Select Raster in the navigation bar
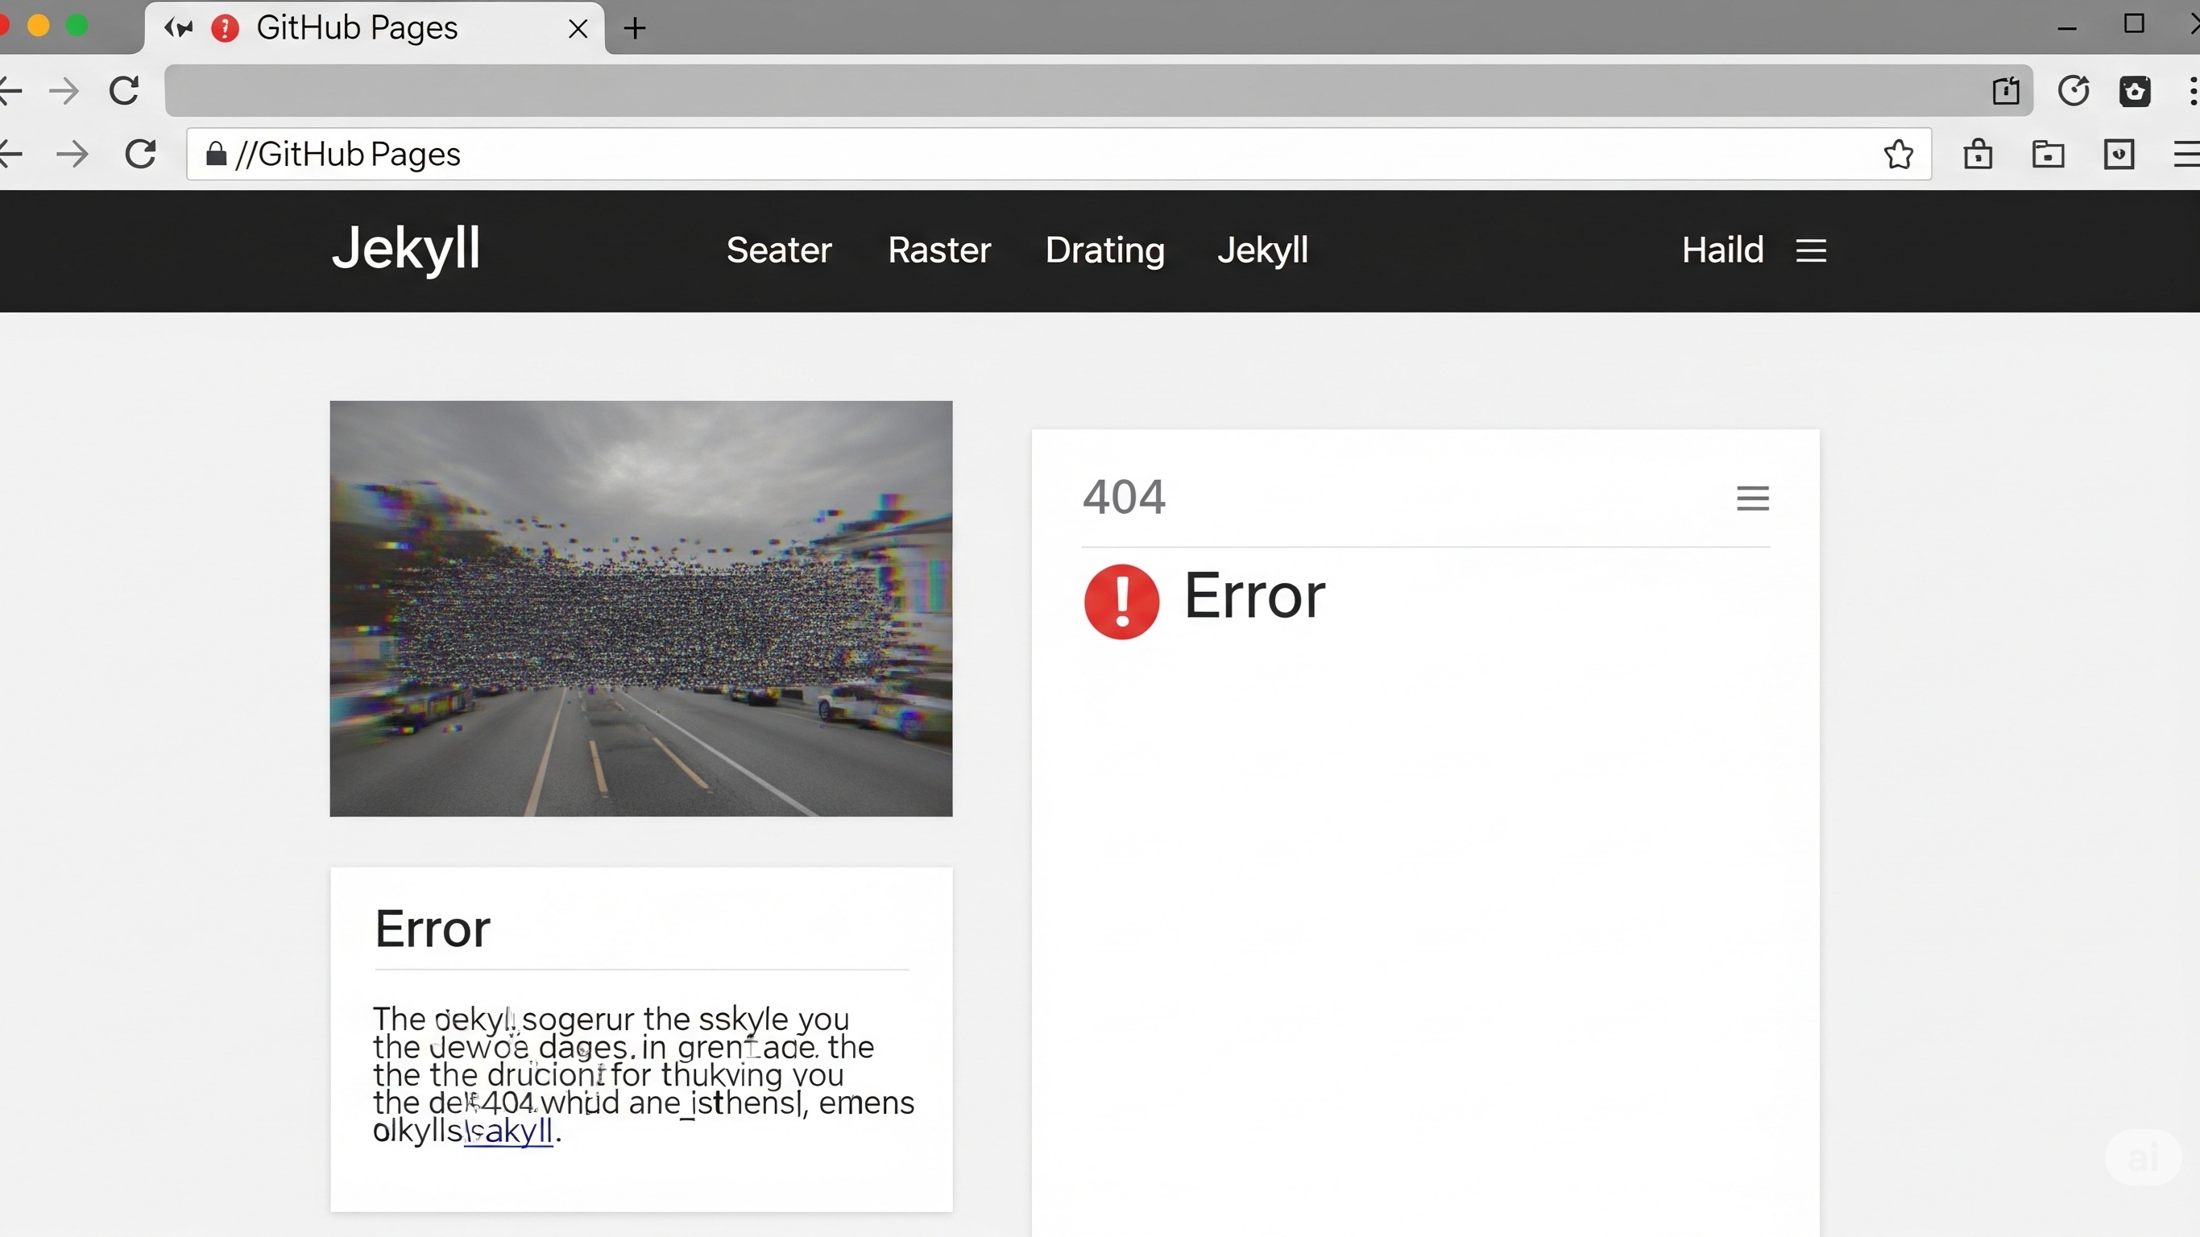 pos(939,250)
